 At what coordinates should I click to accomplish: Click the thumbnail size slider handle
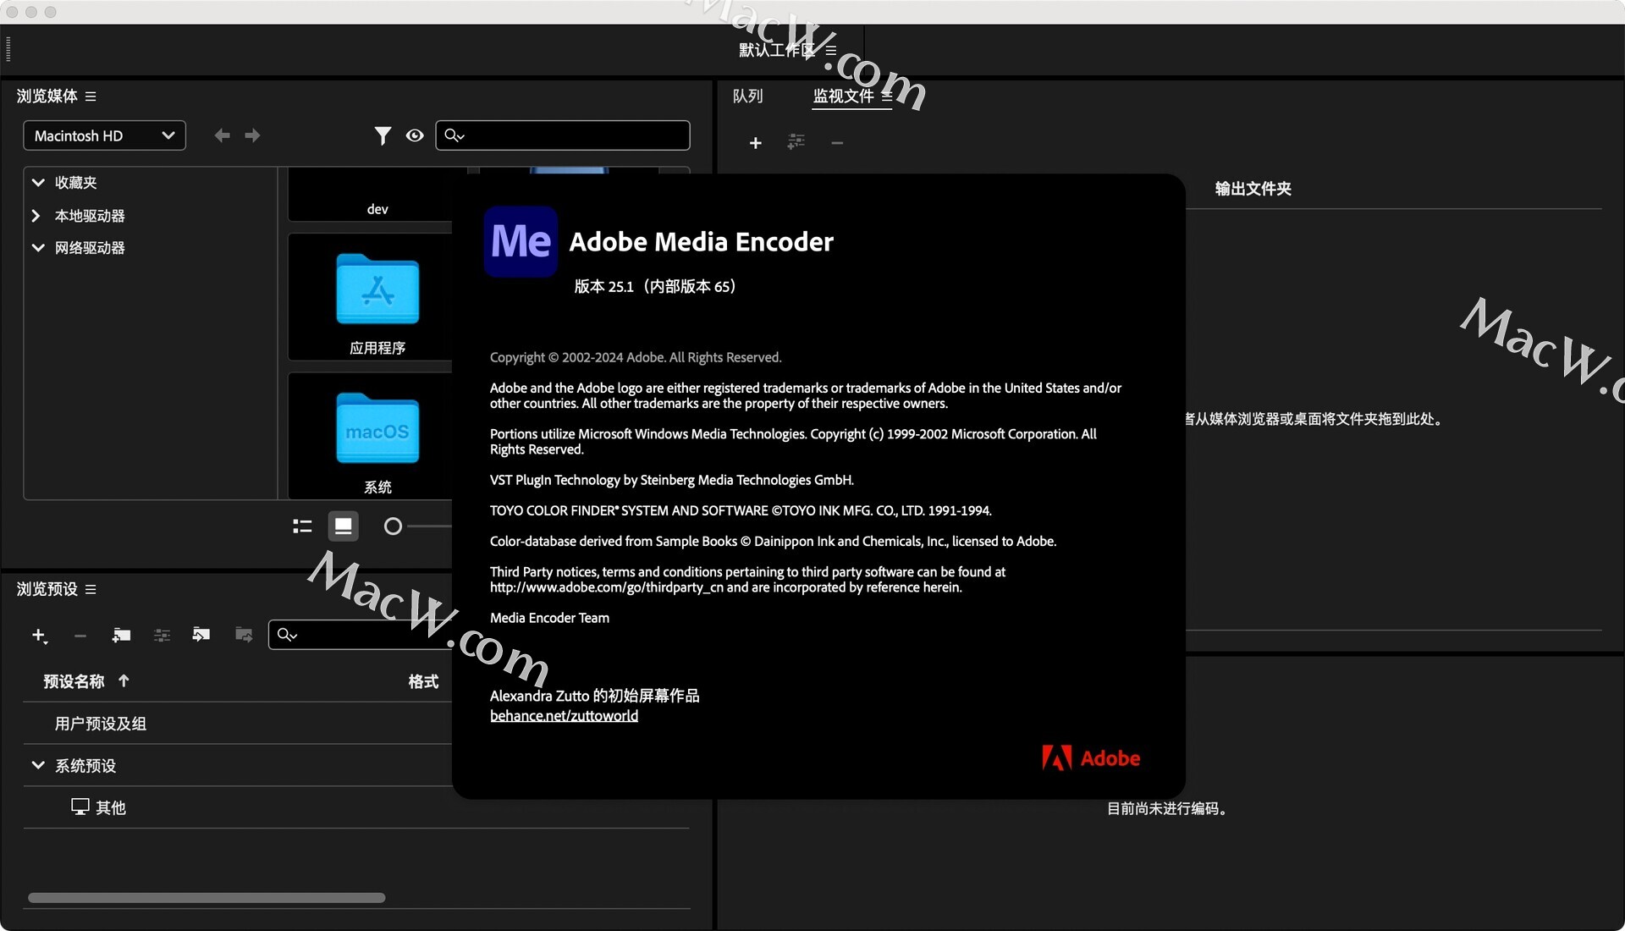coord(393,526)
